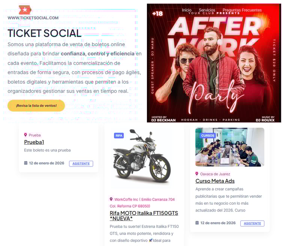288x246 pixels.
Task: Click the CURSOS category badge
Action: 207,136
